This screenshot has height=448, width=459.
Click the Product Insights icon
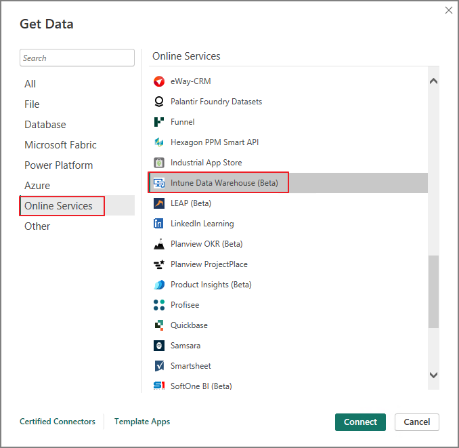pos(159,285)
